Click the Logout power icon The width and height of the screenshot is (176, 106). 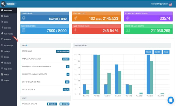2,80
